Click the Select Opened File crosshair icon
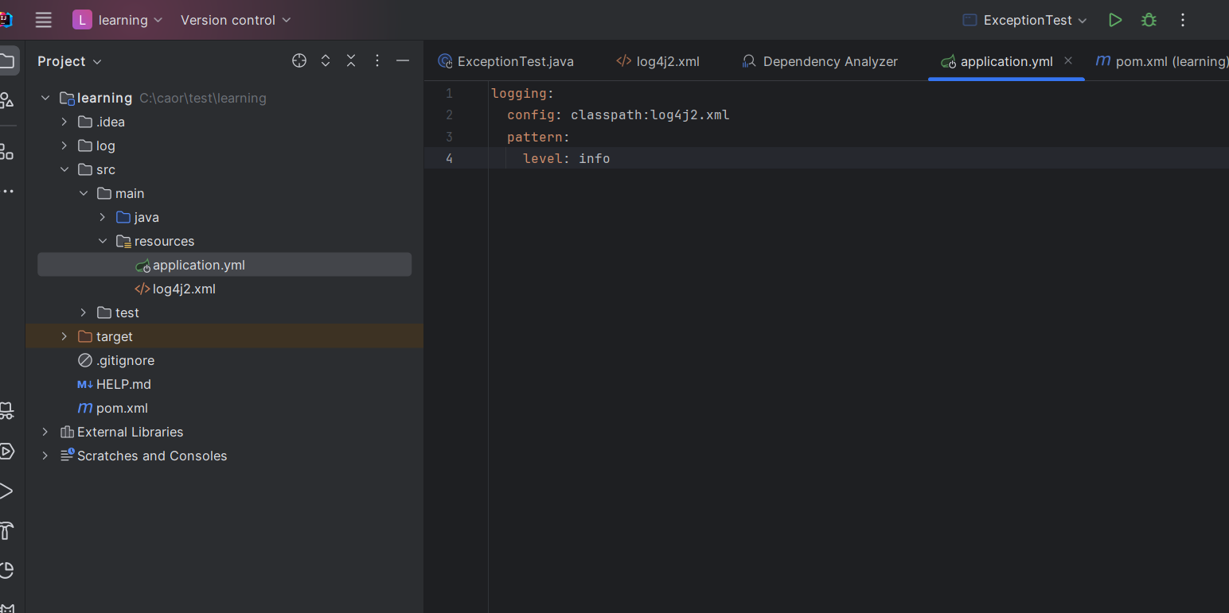The height and width of the screenshot is (613, 1229). [x=299, y=60]
